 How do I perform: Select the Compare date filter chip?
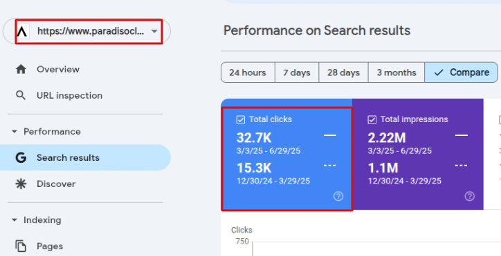pyautogui.click(x=461, y=72)
